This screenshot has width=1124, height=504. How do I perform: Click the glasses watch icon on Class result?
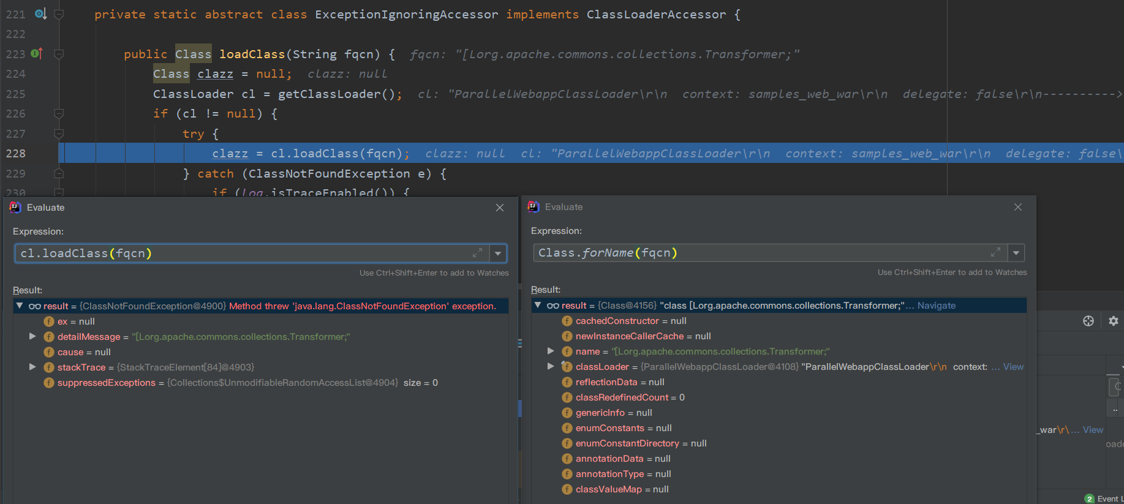coord(553,306)
